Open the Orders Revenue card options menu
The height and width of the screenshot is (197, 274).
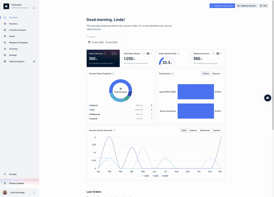point(114,54)
